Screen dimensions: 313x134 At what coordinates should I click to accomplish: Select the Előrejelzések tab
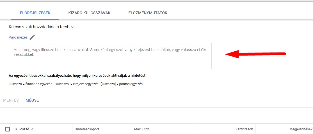click(35, 13)
